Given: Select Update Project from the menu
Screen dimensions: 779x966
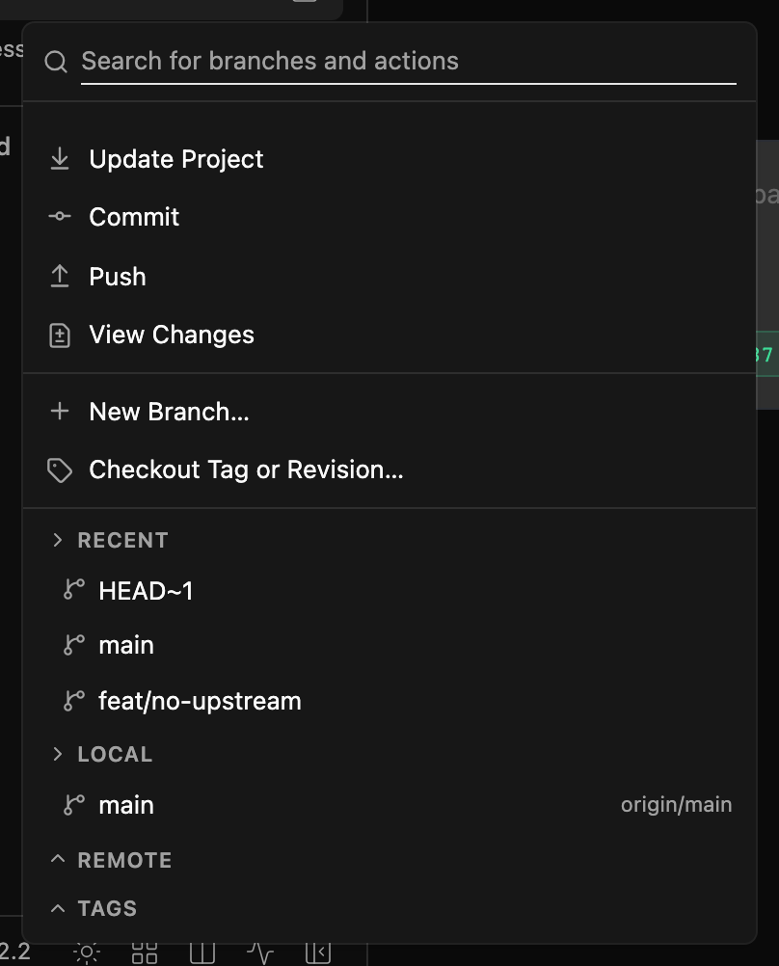Looking at the screenshot, I should pos(389,159).
